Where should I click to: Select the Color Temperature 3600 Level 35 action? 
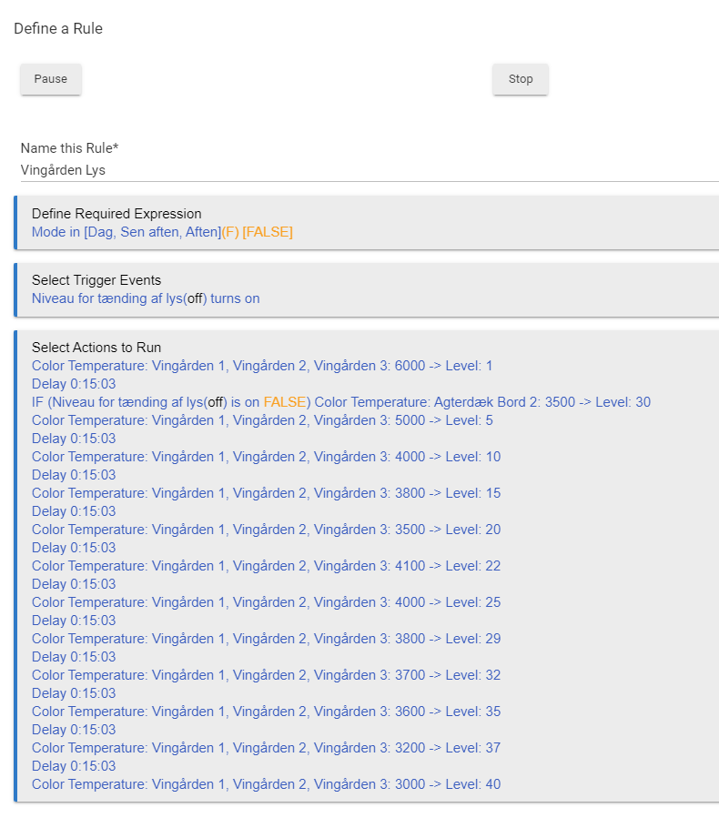point(267,712)
